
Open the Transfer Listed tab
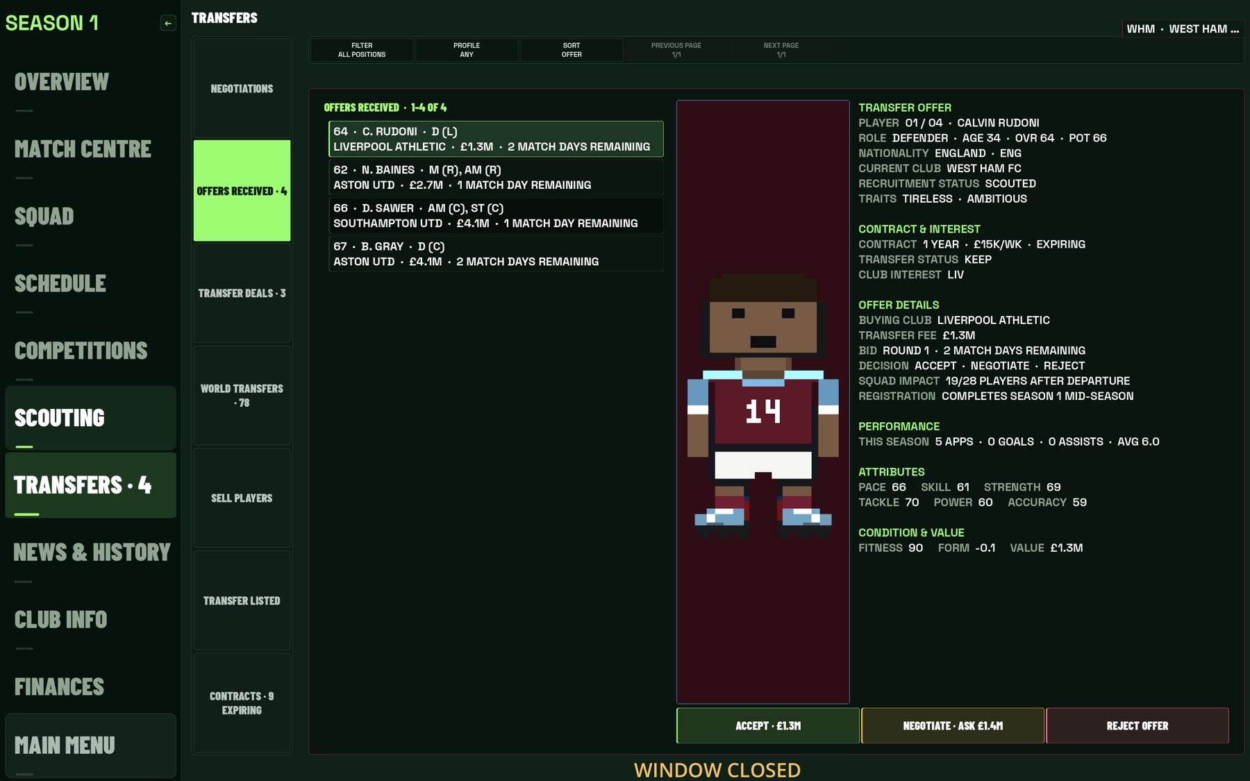tap(242, 601)
